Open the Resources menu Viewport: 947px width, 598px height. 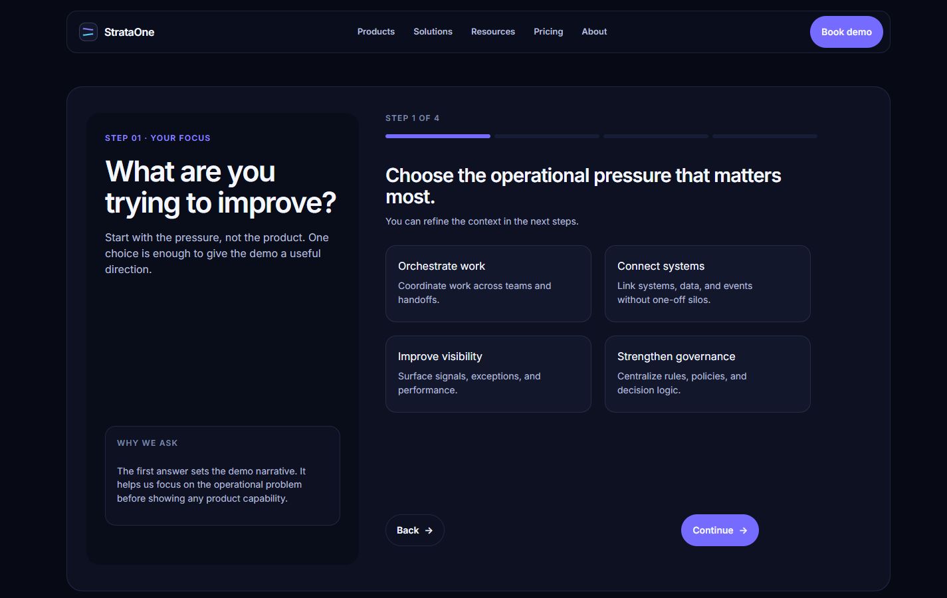tap(493, 31)
